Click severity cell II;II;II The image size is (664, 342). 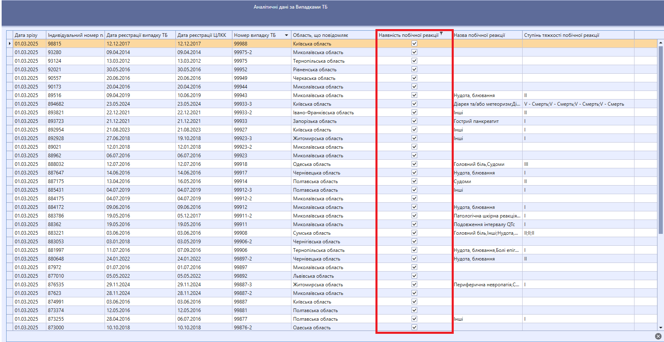tap(578, 233)
